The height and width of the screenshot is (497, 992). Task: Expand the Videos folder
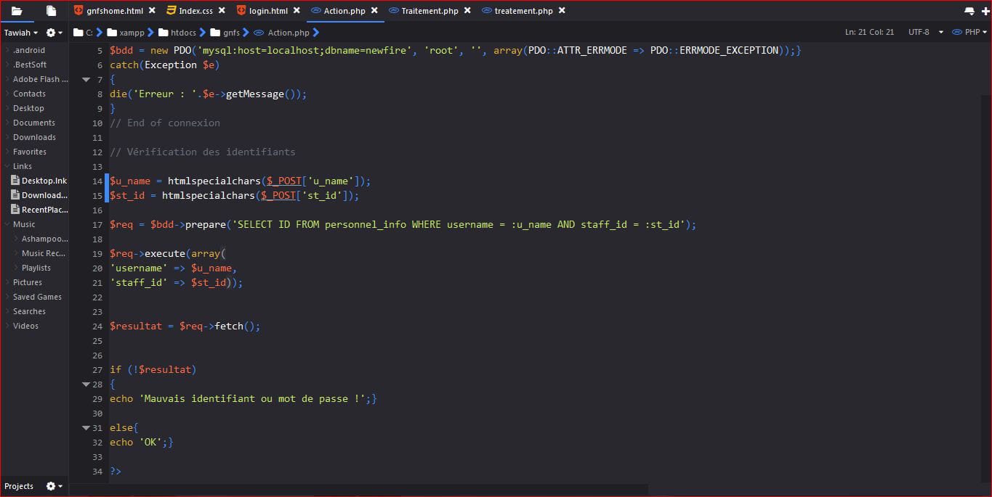7,326
